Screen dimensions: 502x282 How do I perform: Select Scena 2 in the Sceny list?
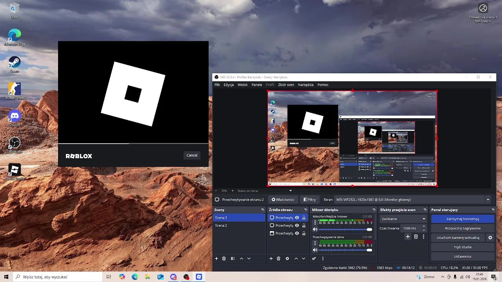(239, 226)
